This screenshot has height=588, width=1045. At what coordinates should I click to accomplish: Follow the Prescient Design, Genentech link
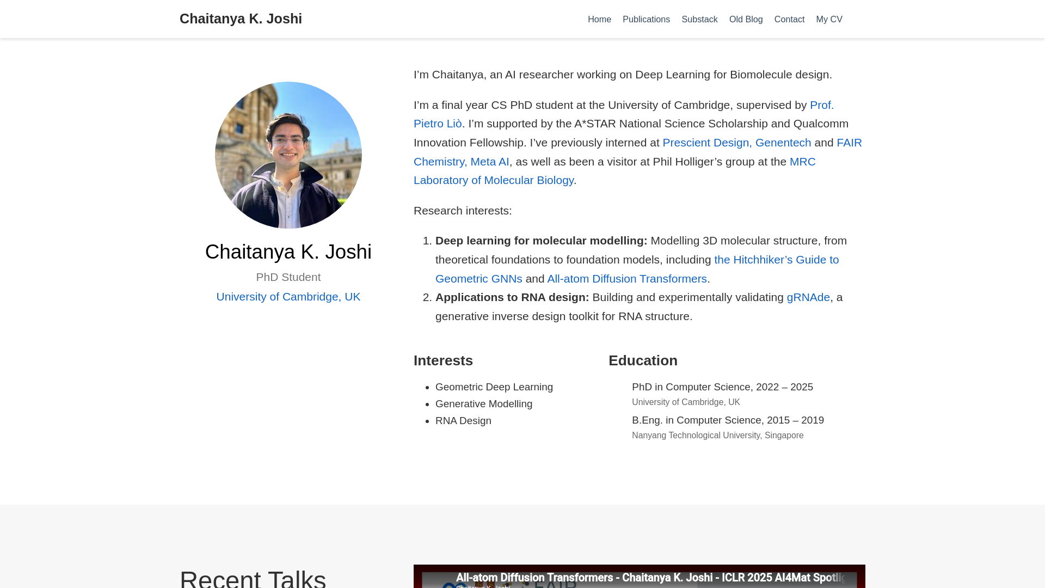(x=736, y=143)
